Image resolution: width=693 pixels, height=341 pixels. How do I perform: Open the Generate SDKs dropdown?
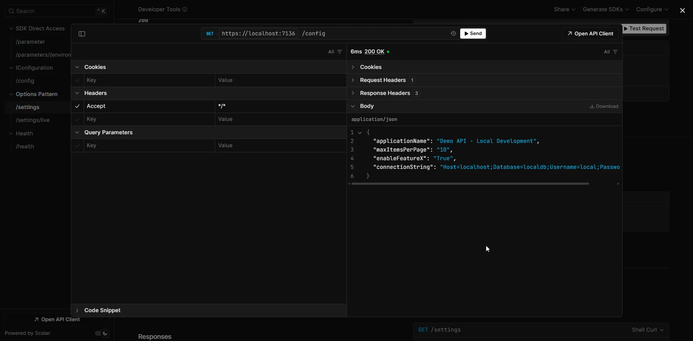[x=605, y=9]
